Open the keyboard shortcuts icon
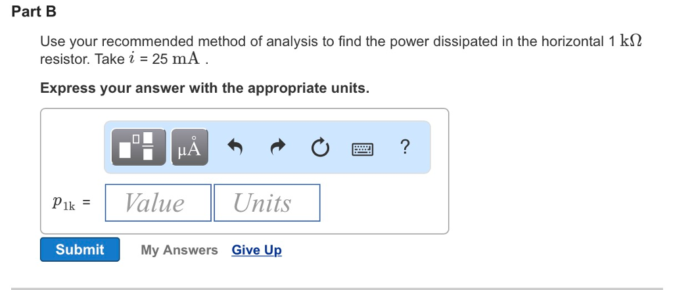 pos(362,149)
